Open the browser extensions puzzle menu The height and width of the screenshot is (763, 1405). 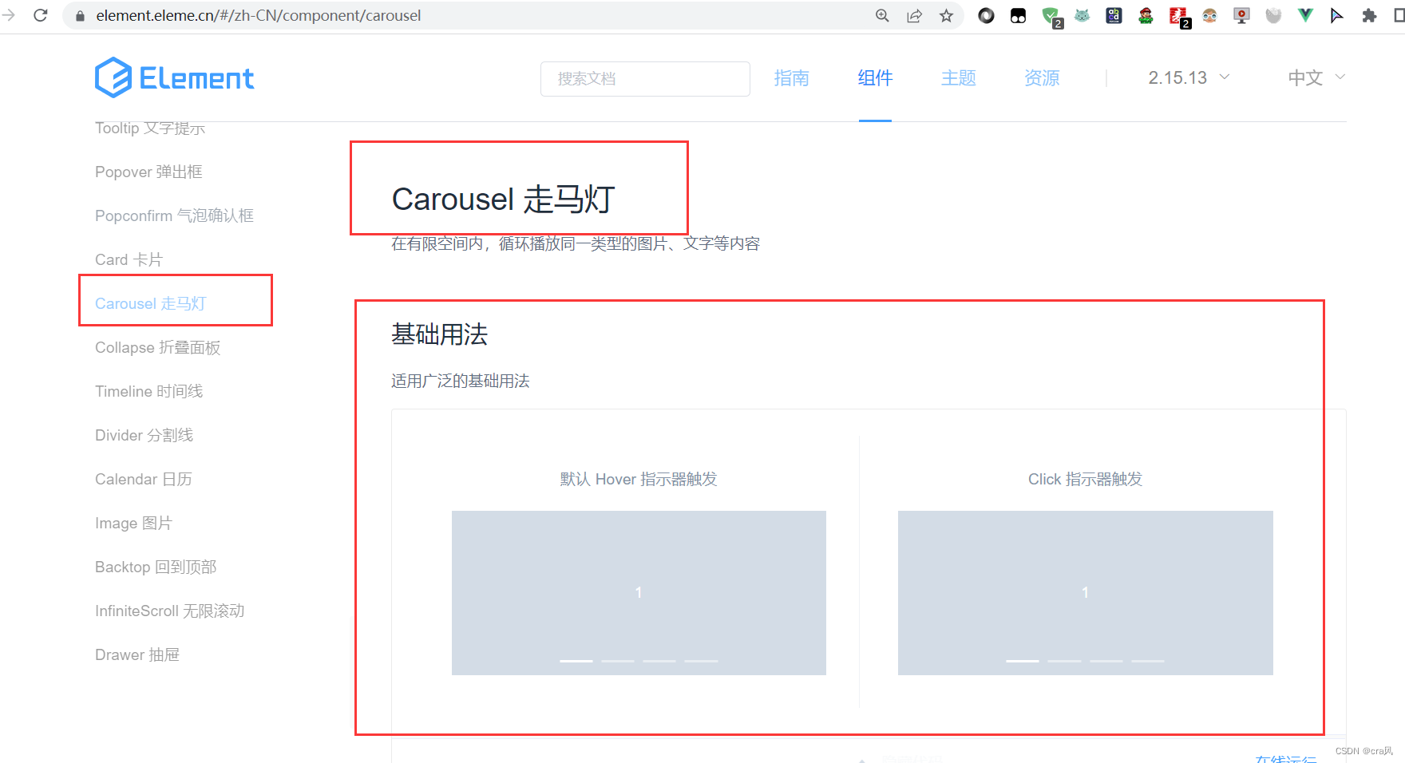pos(1368,15)
